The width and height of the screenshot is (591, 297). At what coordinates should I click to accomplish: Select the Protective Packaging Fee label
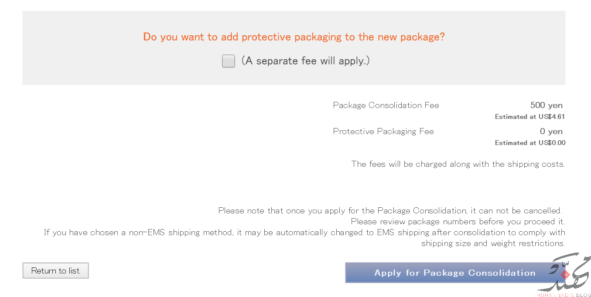tap(383, 132)
